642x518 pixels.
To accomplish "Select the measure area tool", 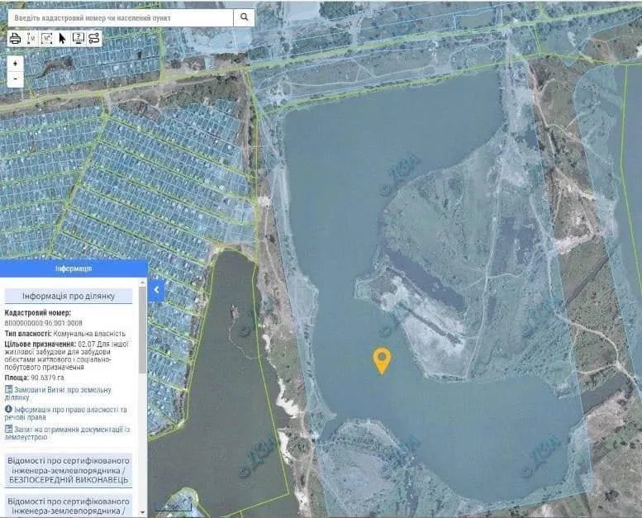I will (47, 38).
